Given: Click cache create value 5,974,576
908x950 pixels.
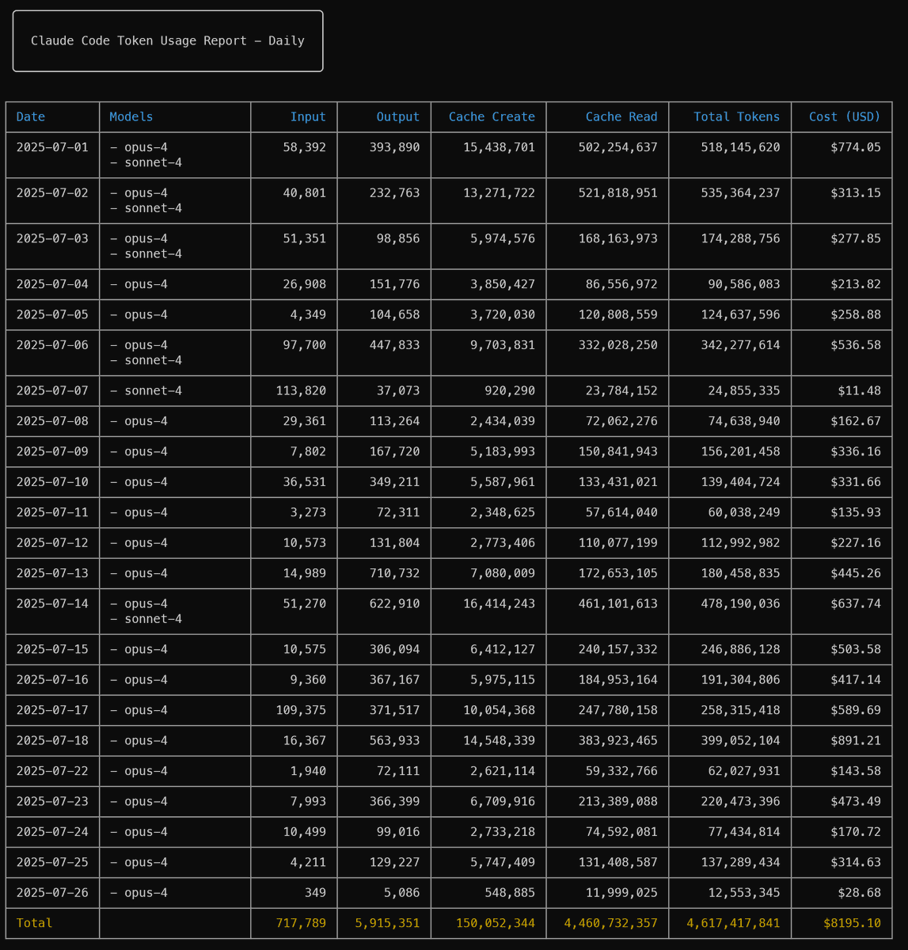Looking at the screenshot, I should tap(503, 239).
